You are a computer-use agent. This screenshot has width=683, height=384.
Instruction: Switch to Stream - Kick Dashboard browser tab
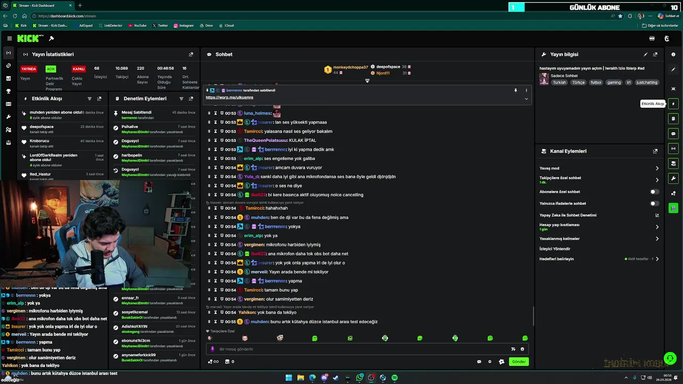point(42,5)
